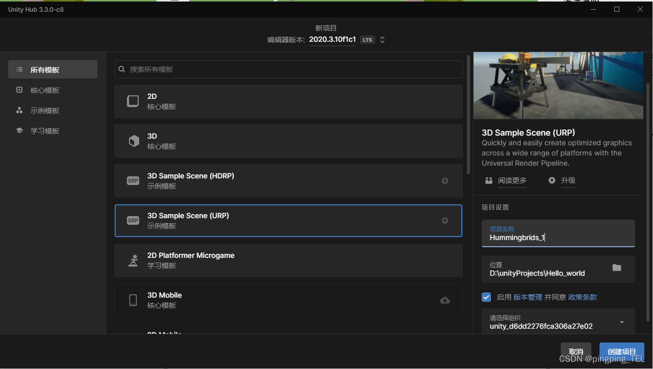
Task: Toggle the 启用版本管理 checkbox
Action: 486,297
